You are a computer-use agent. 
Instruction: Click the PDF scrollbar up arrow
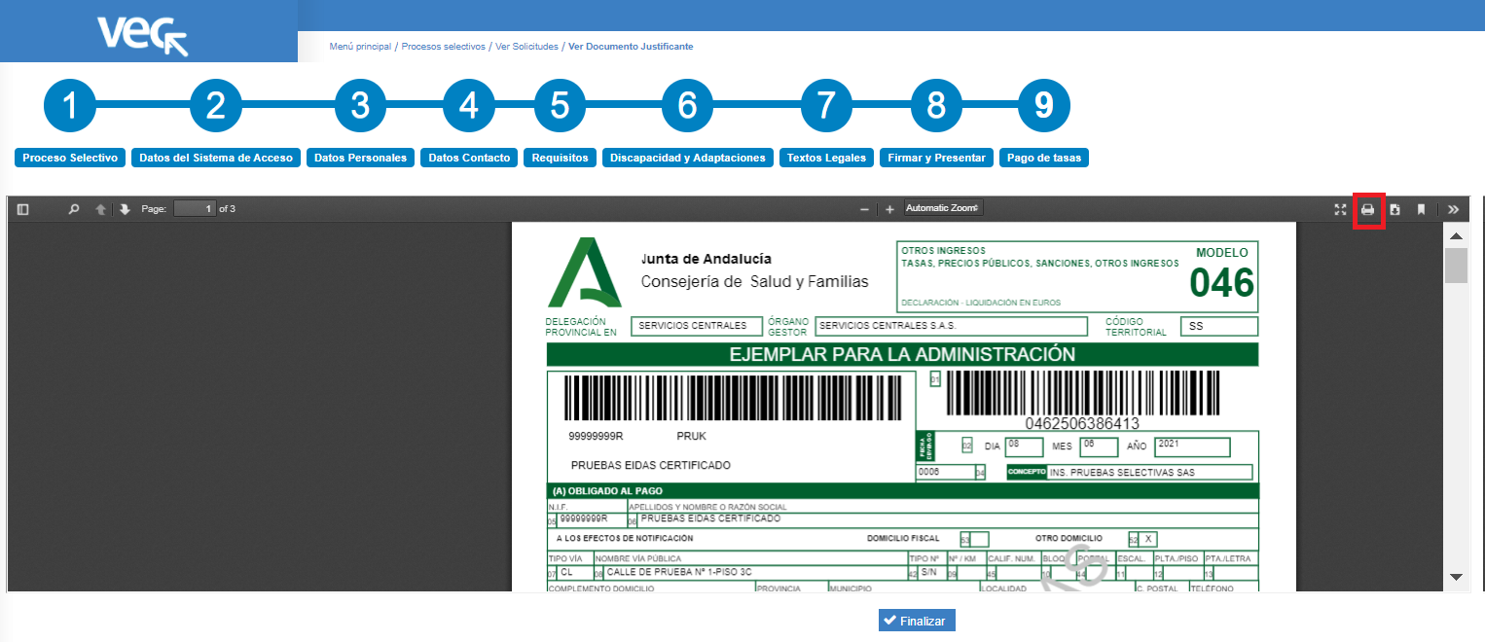(1456, 236)
